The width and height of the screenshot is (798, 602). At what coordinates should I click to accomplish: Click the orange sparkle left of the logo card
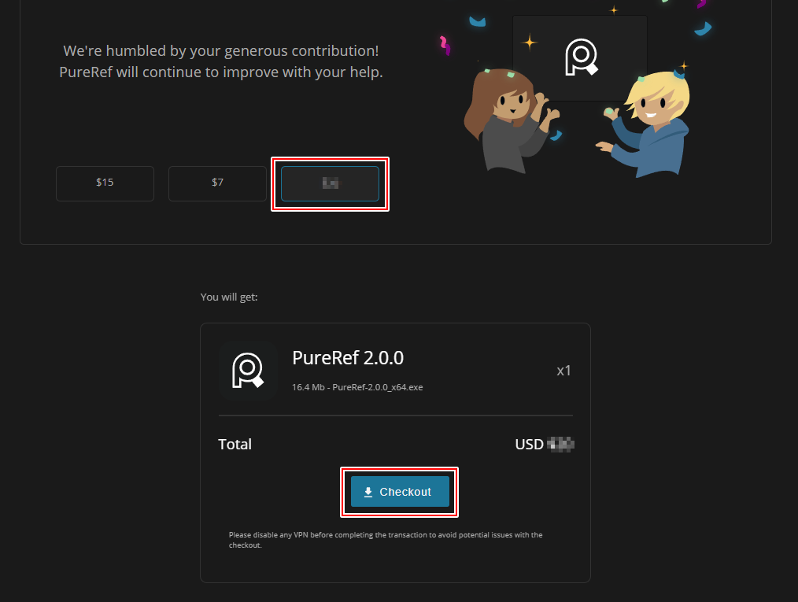point(530,42)
